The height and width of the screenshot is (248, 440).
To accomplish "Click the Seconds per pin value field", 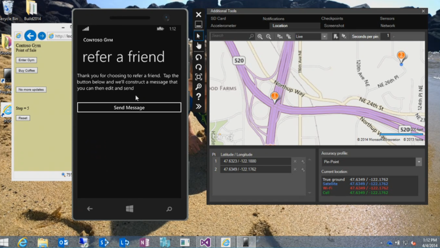I will click(x=385, y=36).
